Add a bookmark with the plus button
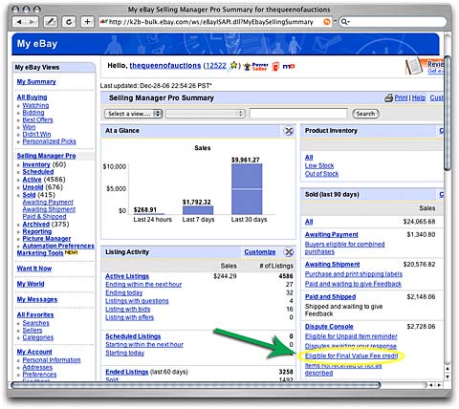 [87, 22]
